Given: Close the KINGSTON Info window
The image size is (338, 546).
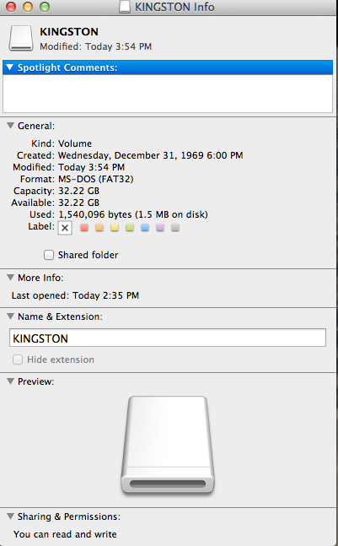Looking at the screenshot, I should point(11,7).
